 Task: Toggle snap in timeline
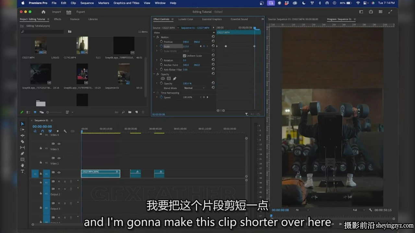point(42,131)
